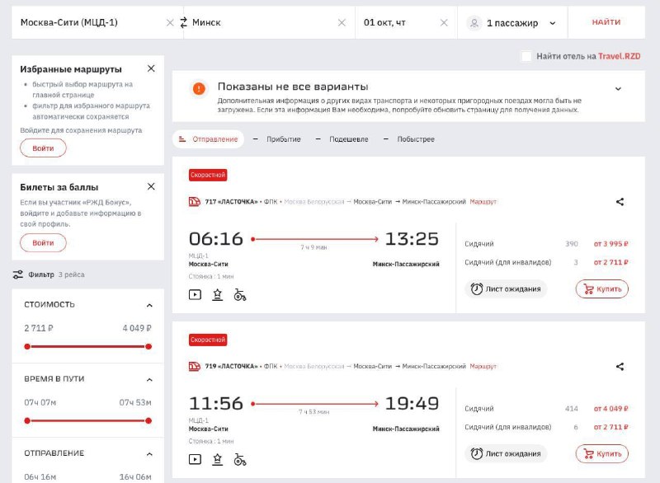
Task: Expand the Показаны не все варианты notice
Action: click(x=618, y=89)
